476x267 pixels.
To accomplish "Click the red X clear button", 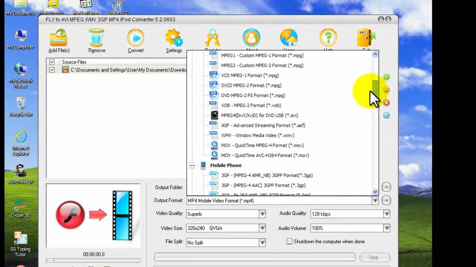I will 386,103.
